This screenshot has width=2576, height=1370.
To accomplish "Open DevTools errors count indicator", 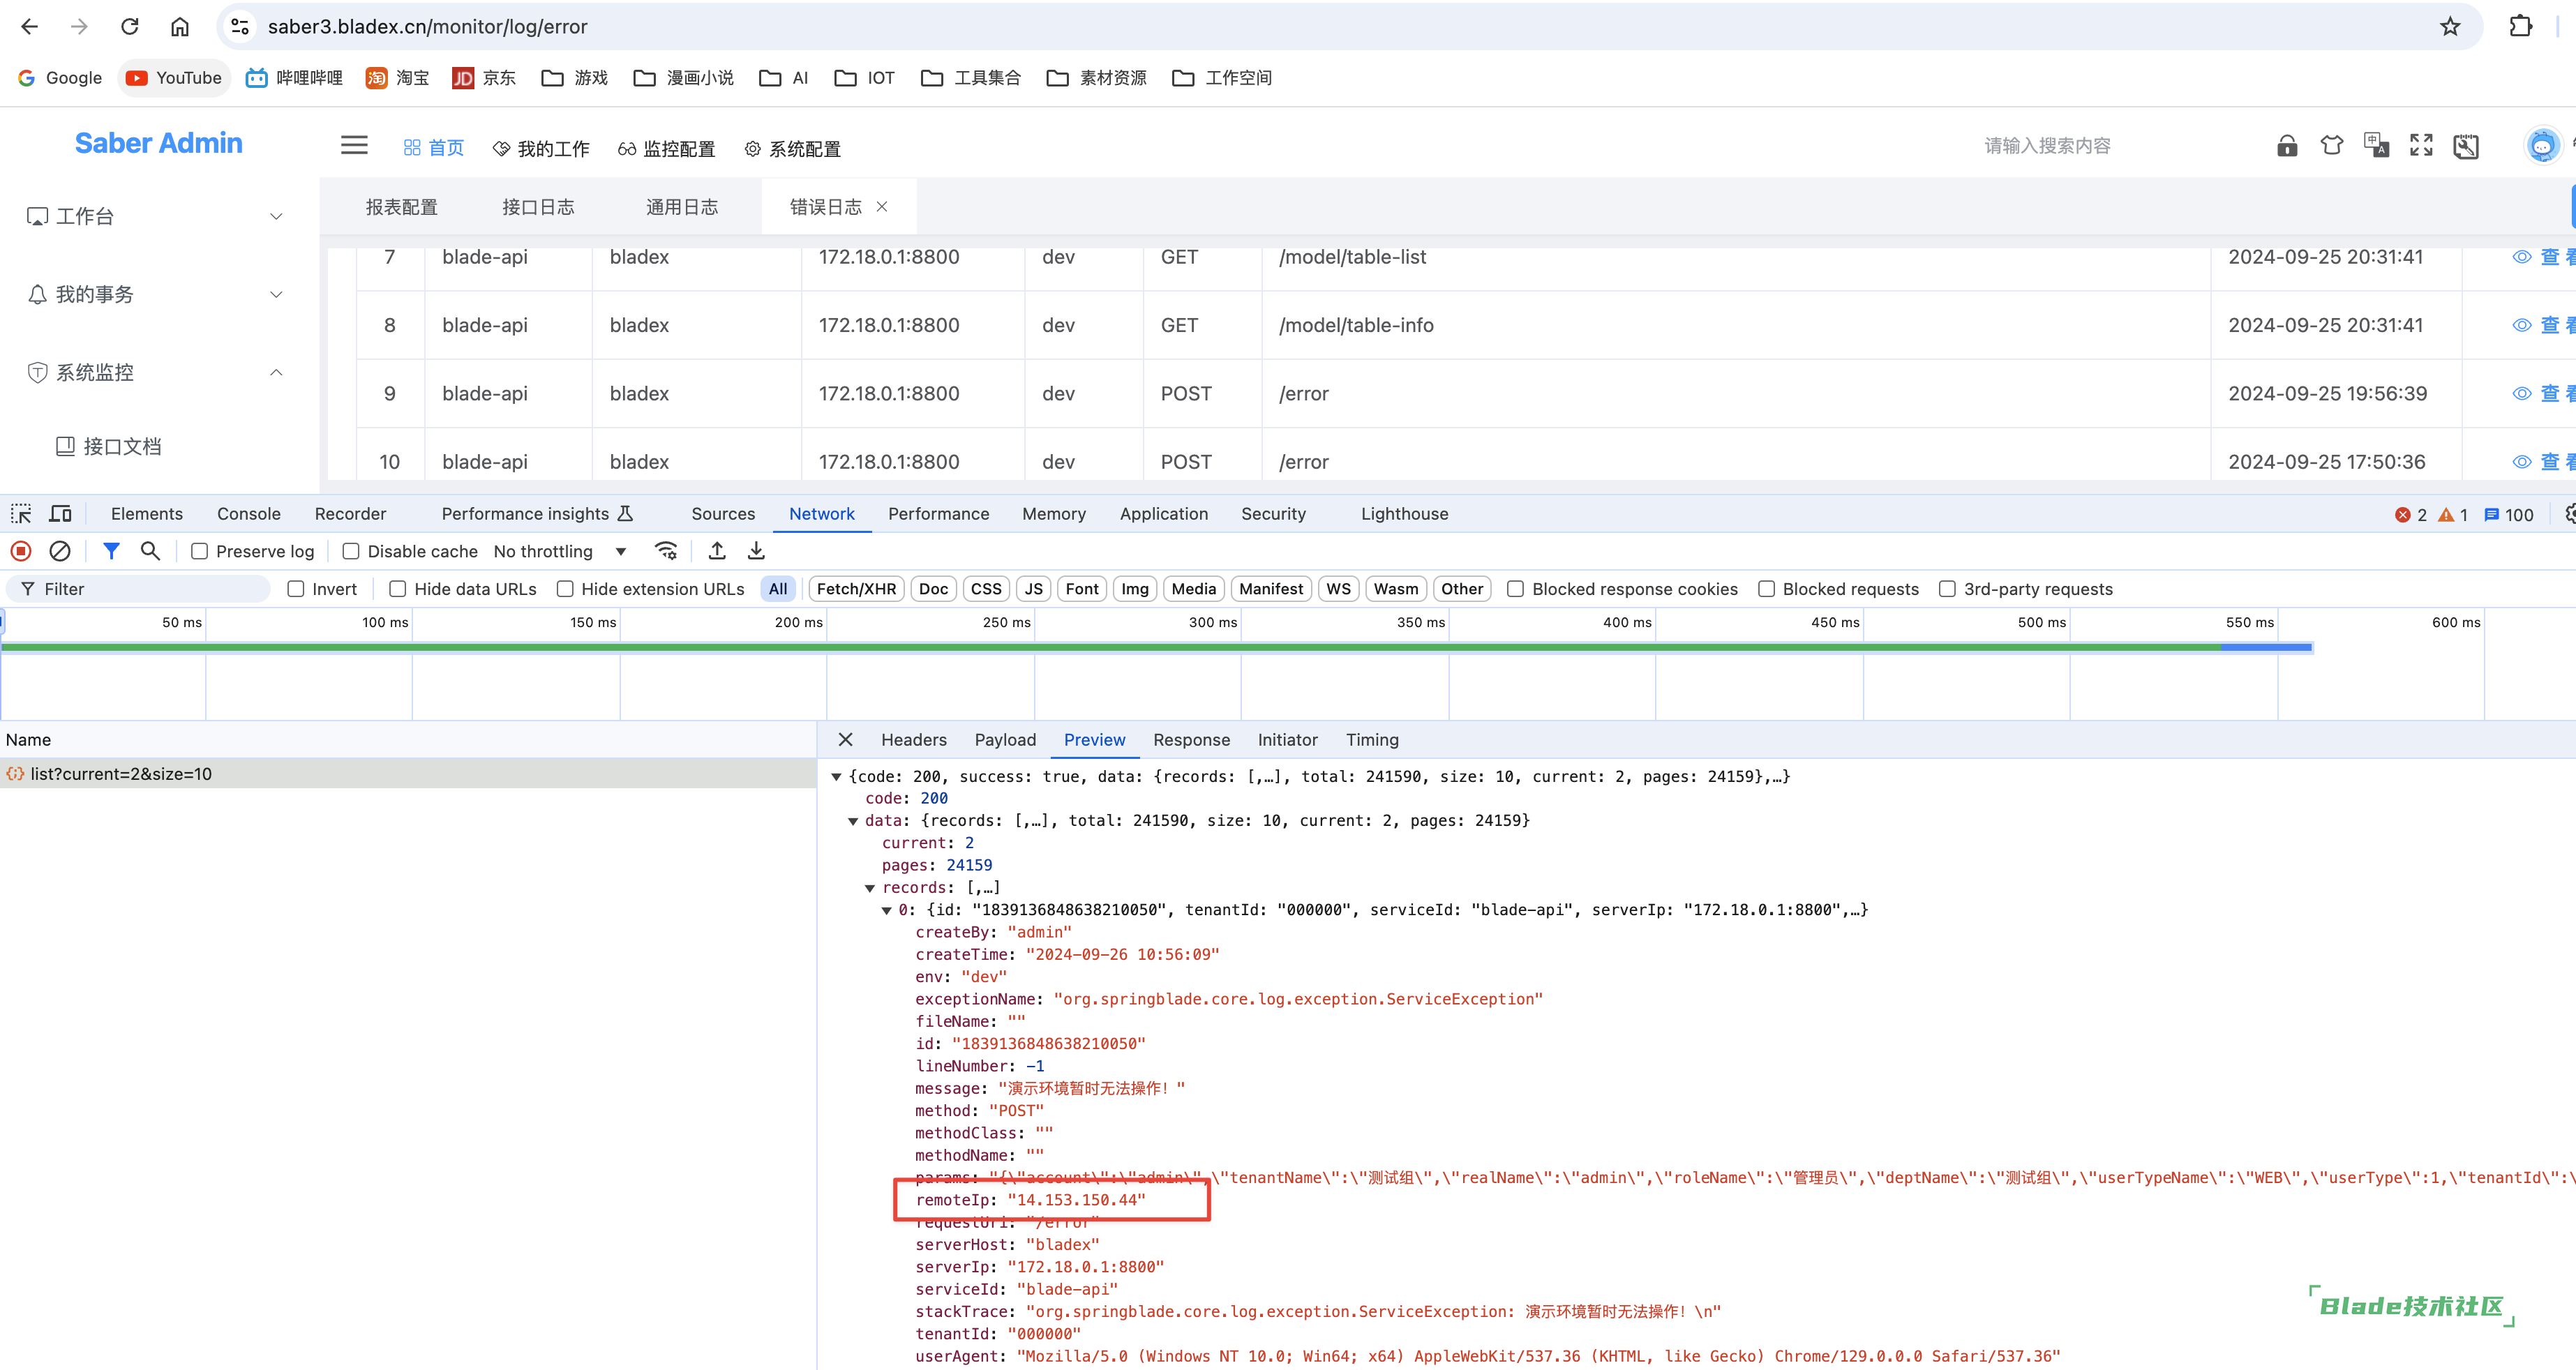I will click(2411, 515).
